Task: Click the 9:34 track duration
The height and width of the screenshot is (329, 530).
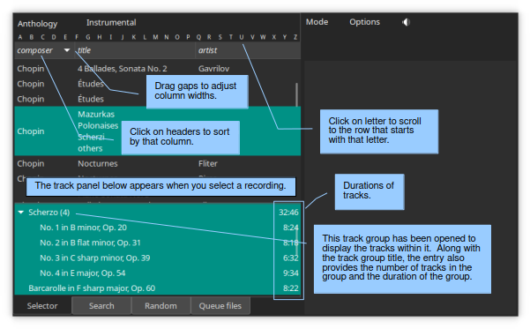Action: pyautogui.click(x=291, y=273)
